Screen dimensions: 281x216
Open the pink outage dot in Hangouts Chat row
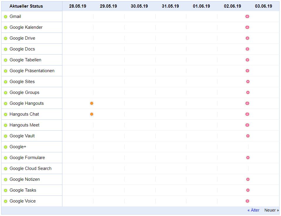coord(247,114)
